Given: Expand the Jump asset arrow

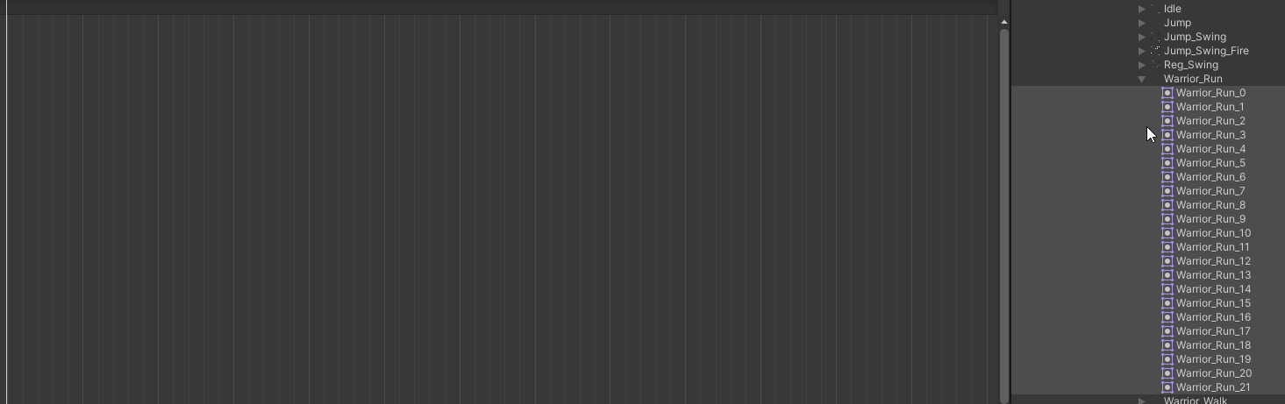Looking at the screenshot, I should pos(1142,23).
